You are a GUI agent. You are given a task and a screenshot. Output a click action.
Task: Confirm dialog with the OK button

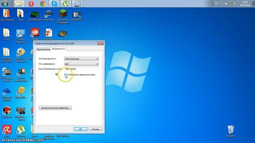[80, 129]
